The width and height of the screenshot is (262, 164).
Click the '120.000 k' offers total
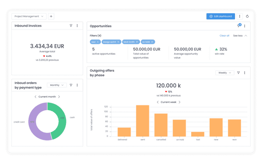169,86
